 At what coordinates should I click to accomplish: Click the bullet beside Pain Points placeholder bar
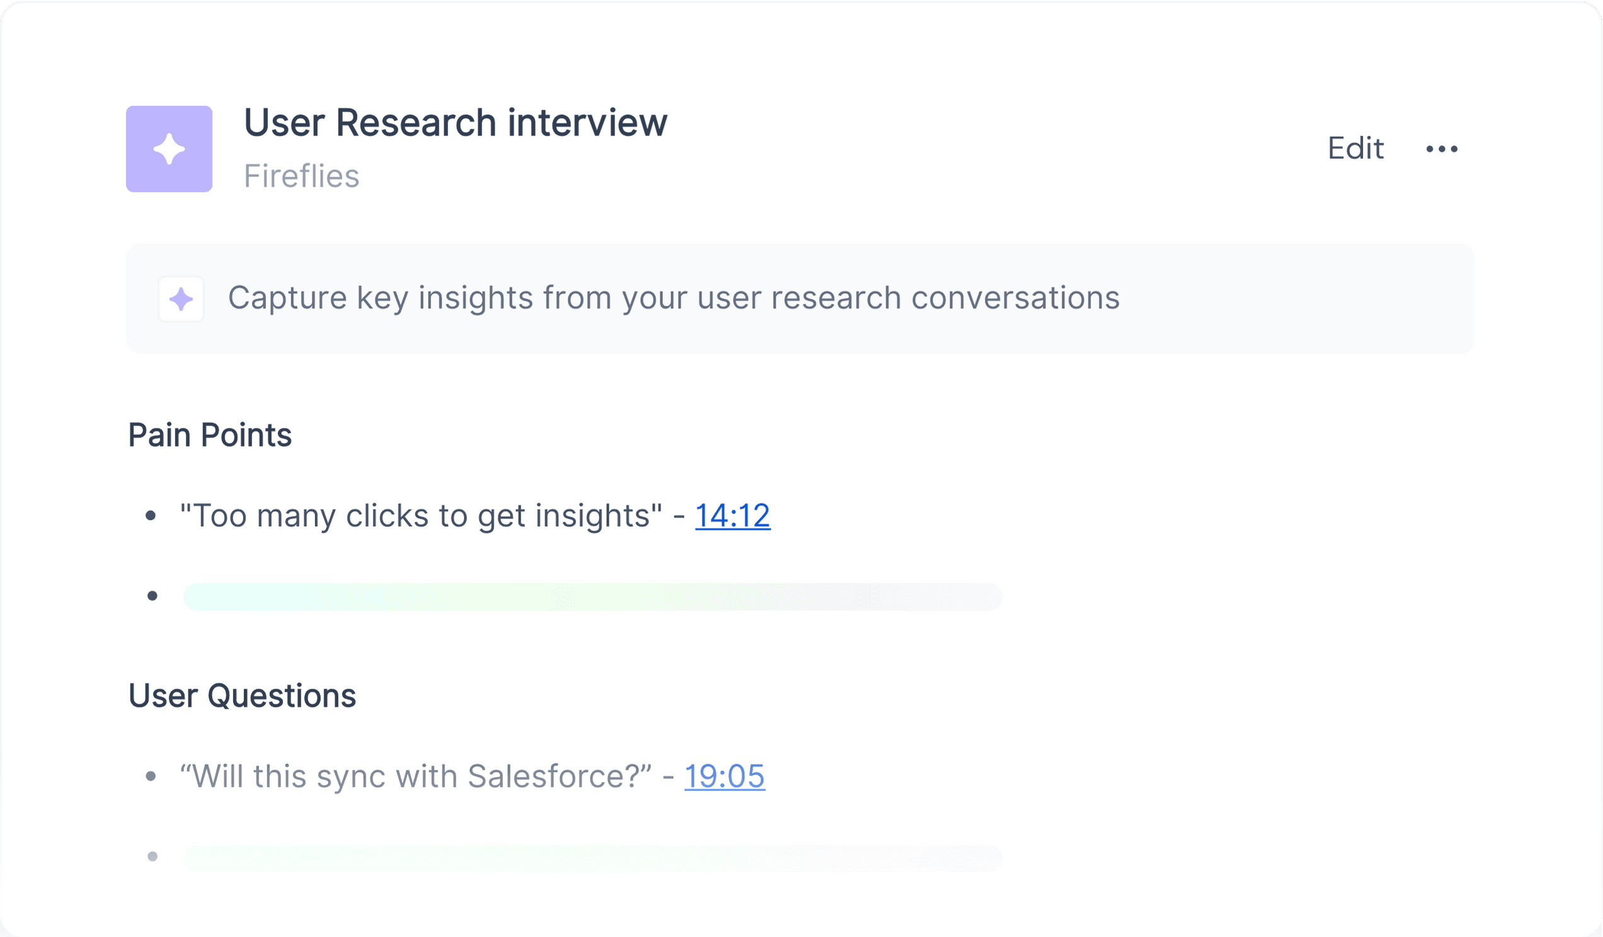[152, 596]
